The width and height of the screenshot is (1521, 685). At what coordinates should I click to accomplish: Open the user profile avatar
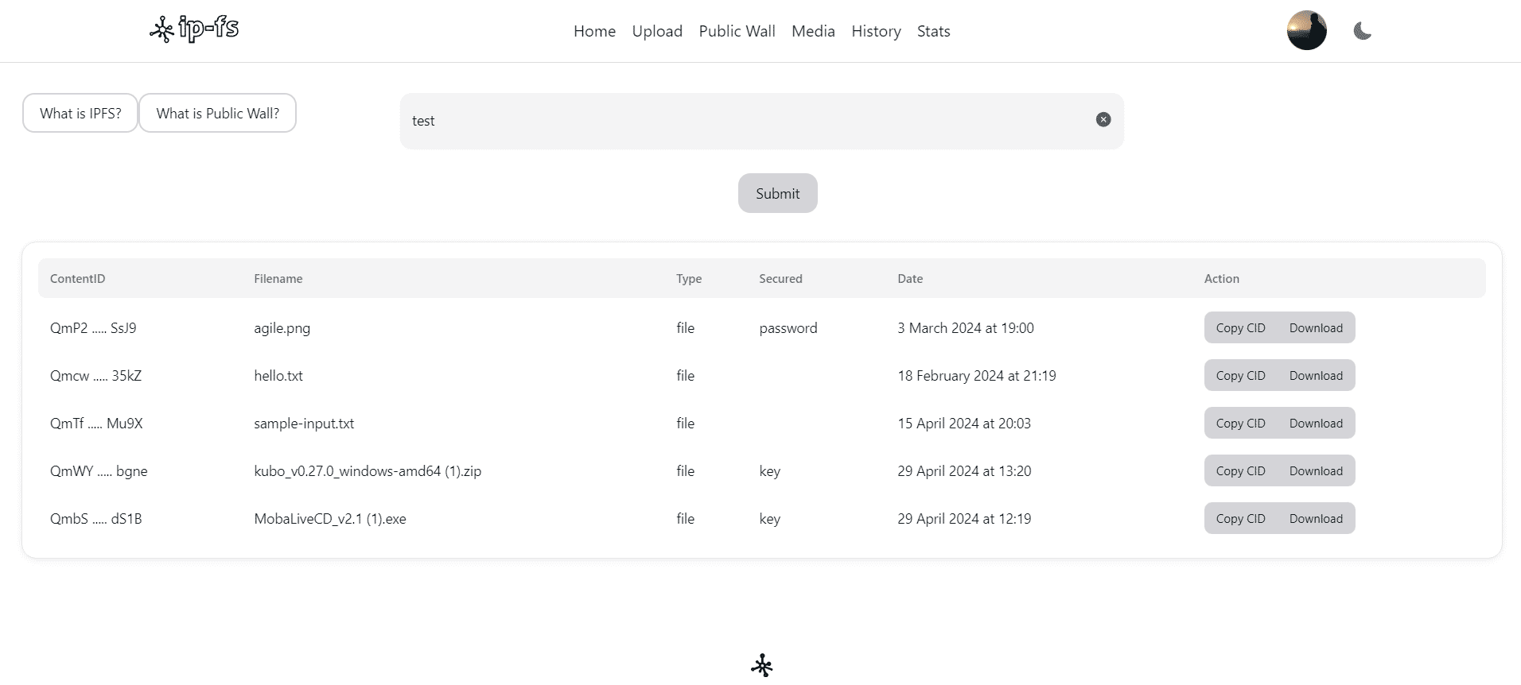pyautogui.click(x=1306, y=31)
